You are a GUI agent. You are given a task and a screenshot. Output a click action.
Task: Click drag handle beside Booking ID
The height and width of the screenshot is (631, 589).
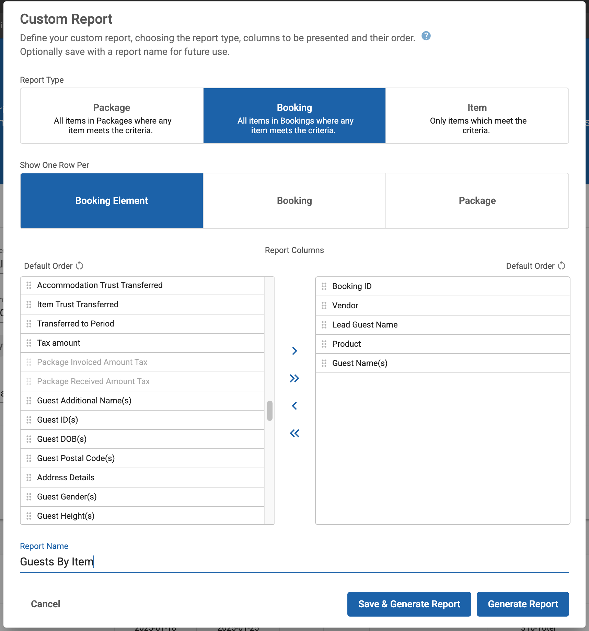[x=324, y=286]
